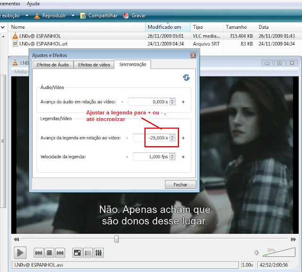Open the Reproduzir dropdown arrow
302x272 pixels.
point(73,16)
